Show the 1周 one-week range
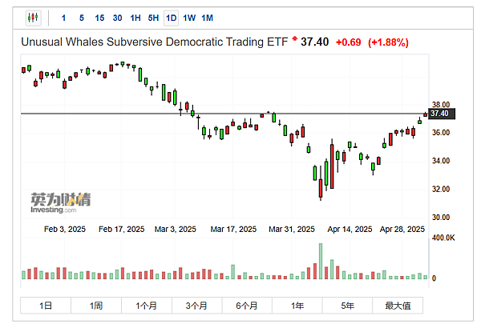 [96, 306]
